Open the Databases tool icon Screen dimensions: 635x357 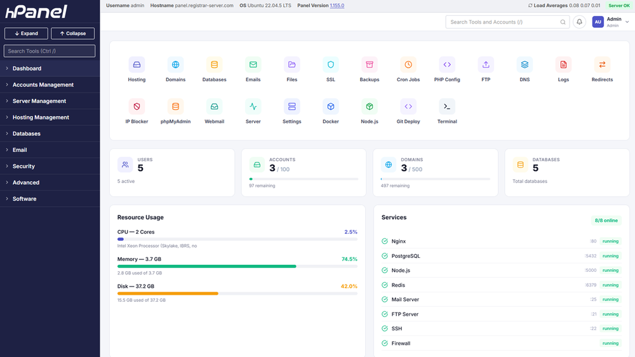[214, 65]
